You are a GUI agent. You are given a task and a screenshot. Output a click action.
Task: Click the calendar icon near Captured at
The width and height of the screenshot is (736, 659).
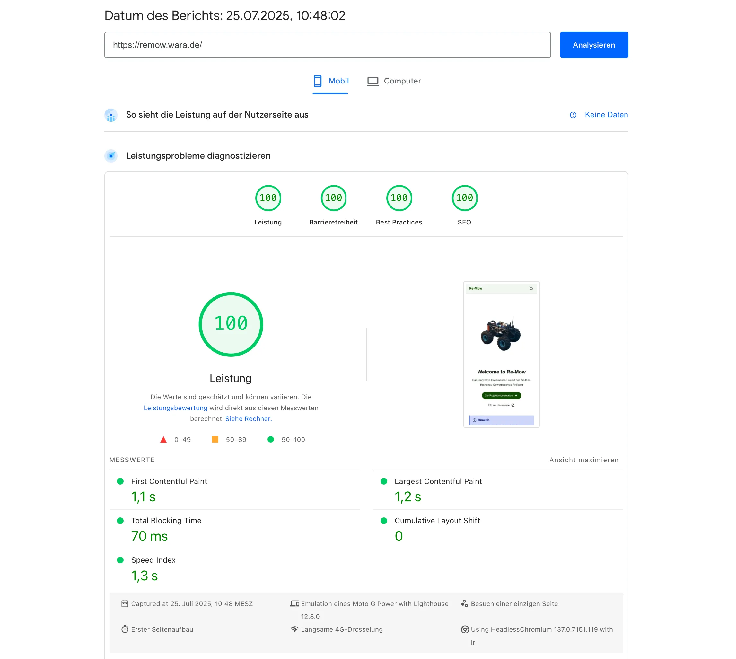click(125, 603)
